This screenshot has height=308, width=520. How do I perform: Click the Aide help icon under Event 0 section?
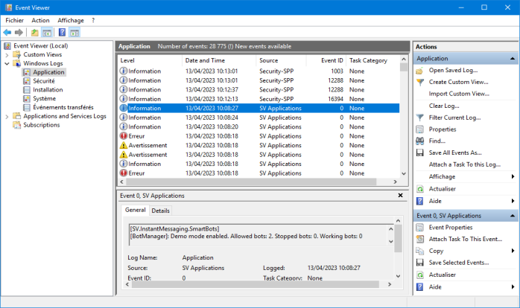[420, 287]
